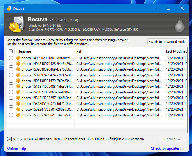This screenshot has height=156, width=192.
Task: Click orange status dot for photo-1490902931801
Action: (18, 58)
